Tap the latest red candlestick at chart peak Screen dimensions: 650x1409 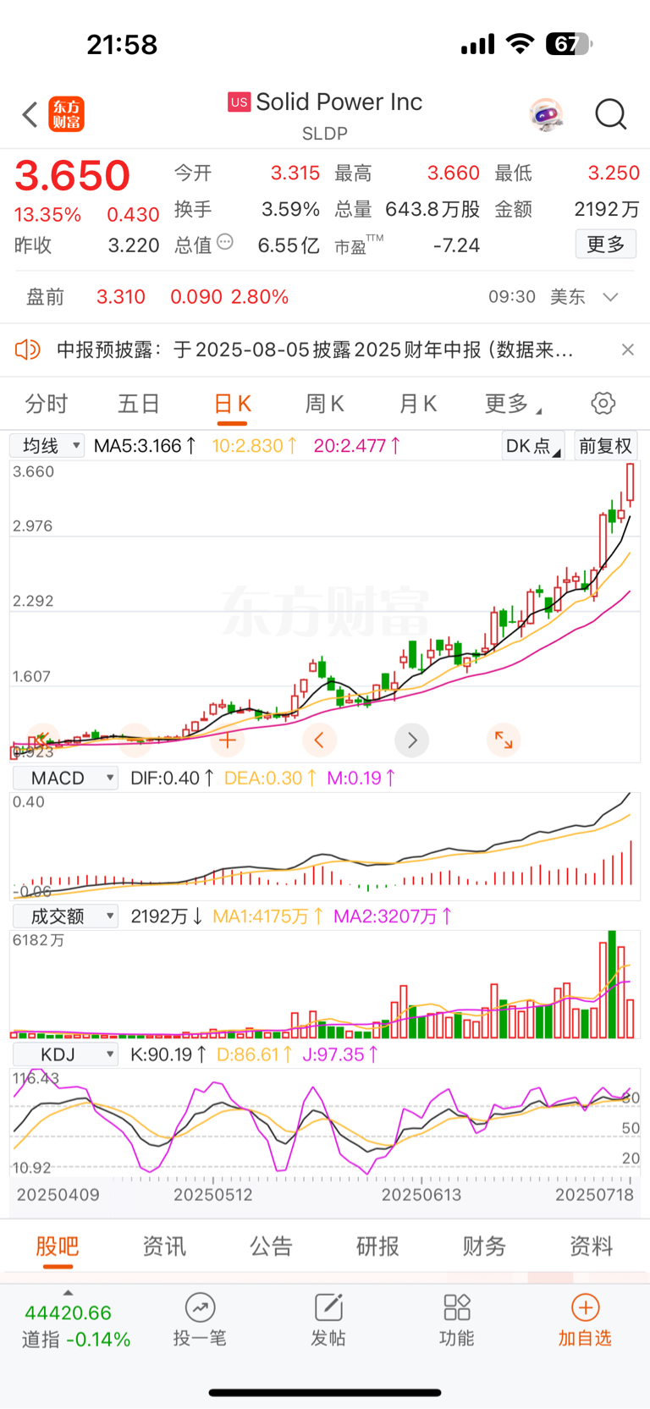click(x=631, y=484)
